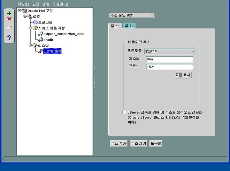Viewport: 230px width, 171px height.
Task: Click the 포트 input field with 1521
Action: (x=169, y=67)
